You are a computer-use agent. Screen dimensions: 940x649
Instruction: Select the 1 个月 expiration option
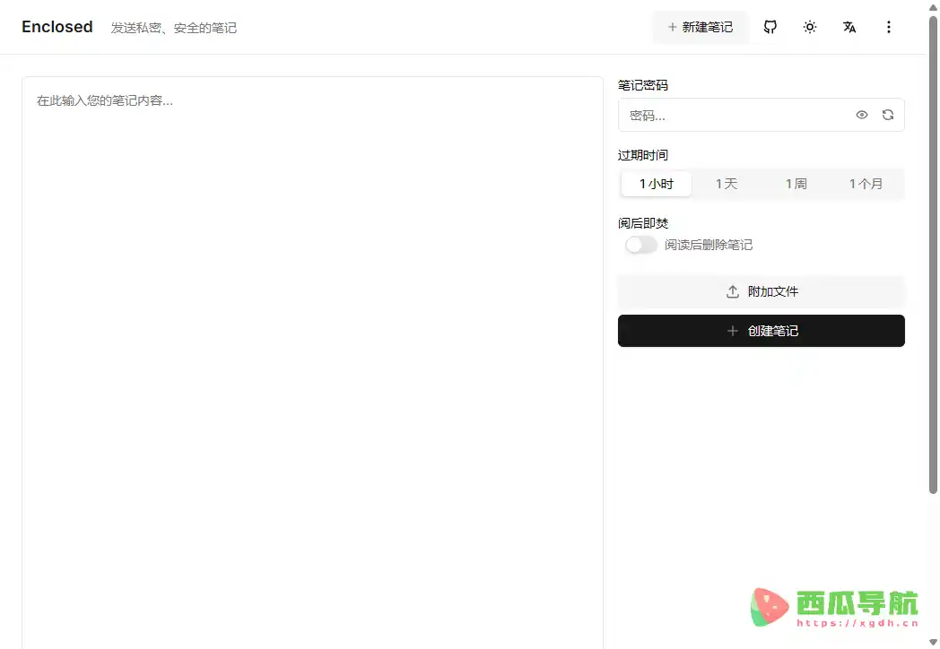[x=866, y=184]
